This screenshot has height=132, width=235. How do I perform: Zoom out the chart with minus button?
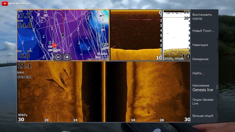tap(58, 57)
